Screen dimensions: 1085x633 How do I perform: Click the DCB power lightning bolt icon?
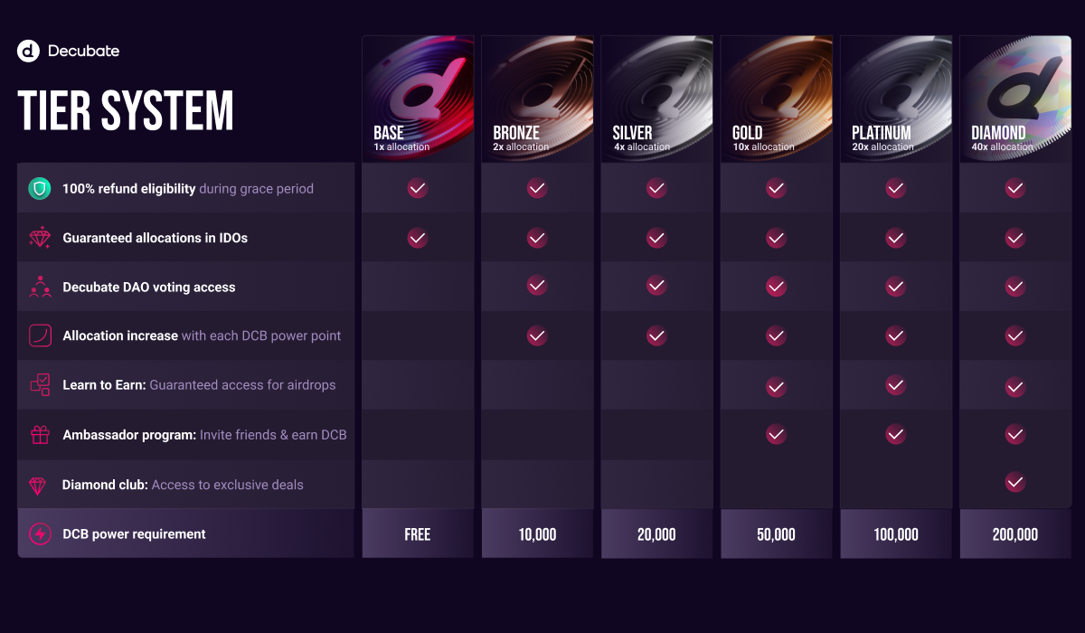[40, 534]
